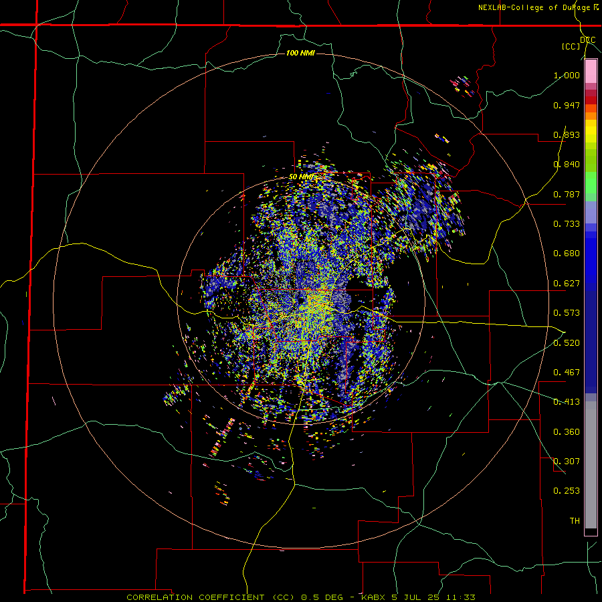Click the 1.000 scale value
The image size is (602, 602).
[567, 75]
